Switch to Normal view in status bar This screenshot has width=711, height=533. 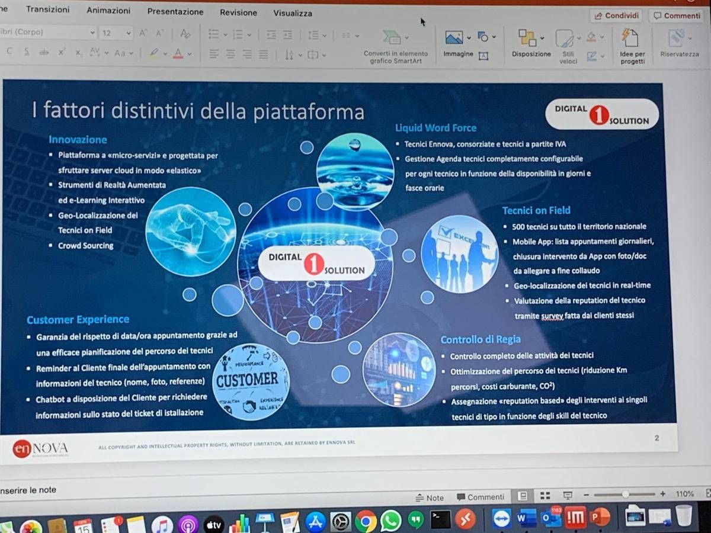click(523, 496)
